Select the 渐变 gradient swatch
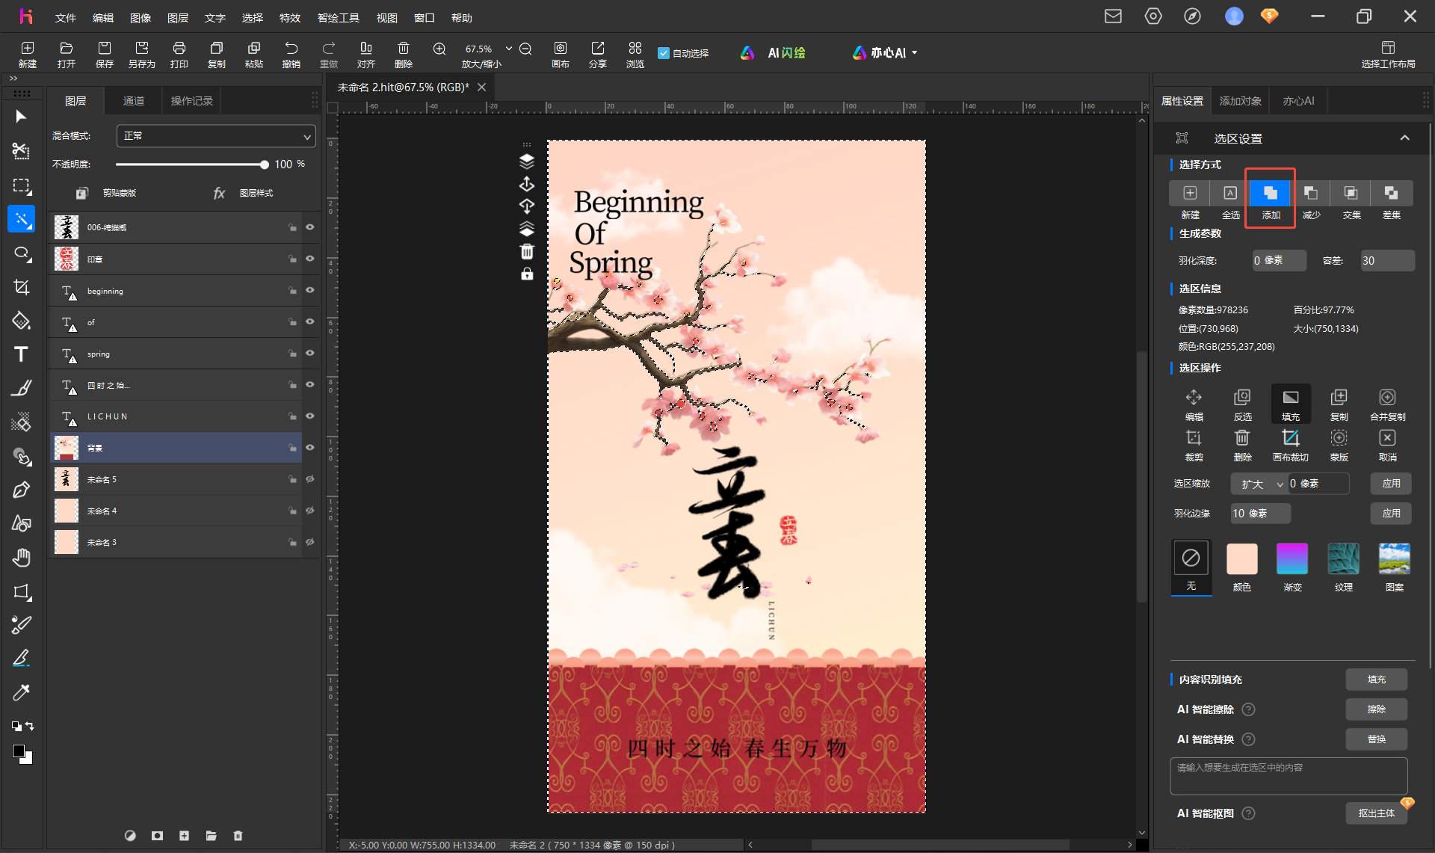The width and height of the screenshot is (1435, 853). pyautogui.click(x=1292, y=559)
